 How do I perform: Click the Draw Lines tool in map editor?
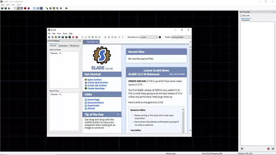[x=47, y=8]
